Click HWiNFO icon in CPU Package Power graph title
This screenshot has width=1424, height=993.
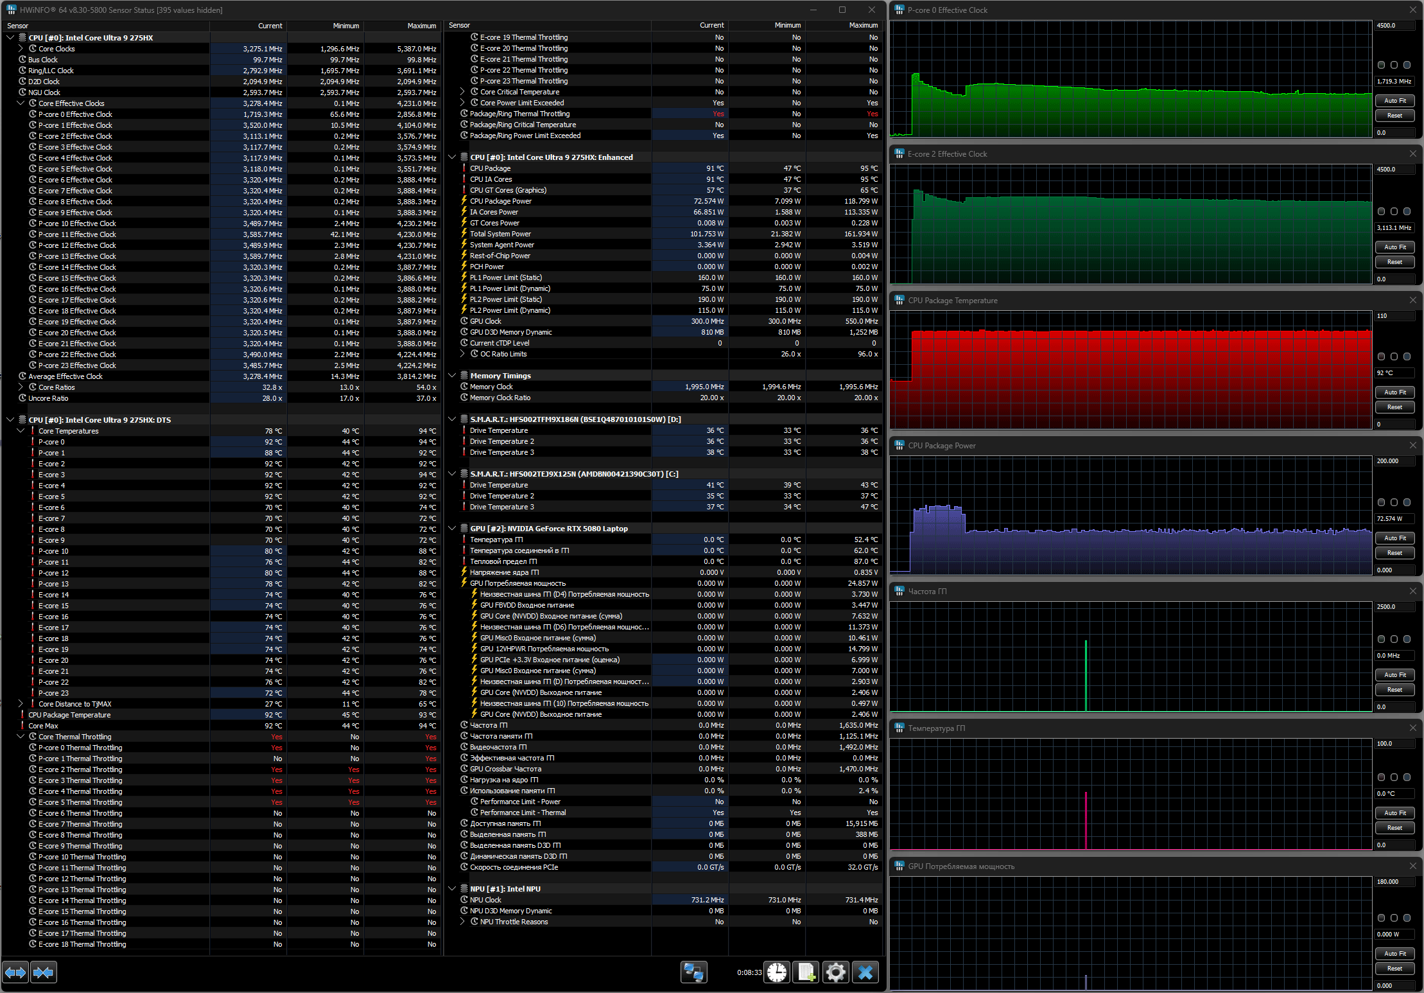(x=899, y=445)
